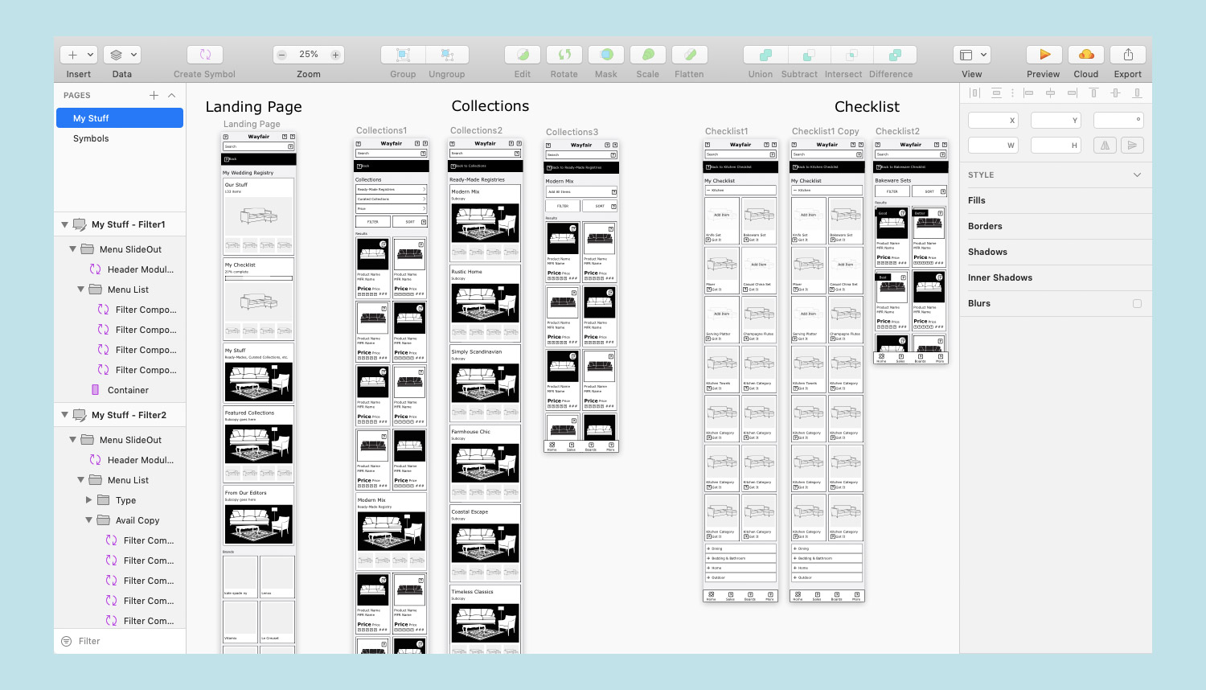The width and height of the screenshot is (1206, 690).
Task: Select the Landing Page artboard title
Action: coord(252,124)
